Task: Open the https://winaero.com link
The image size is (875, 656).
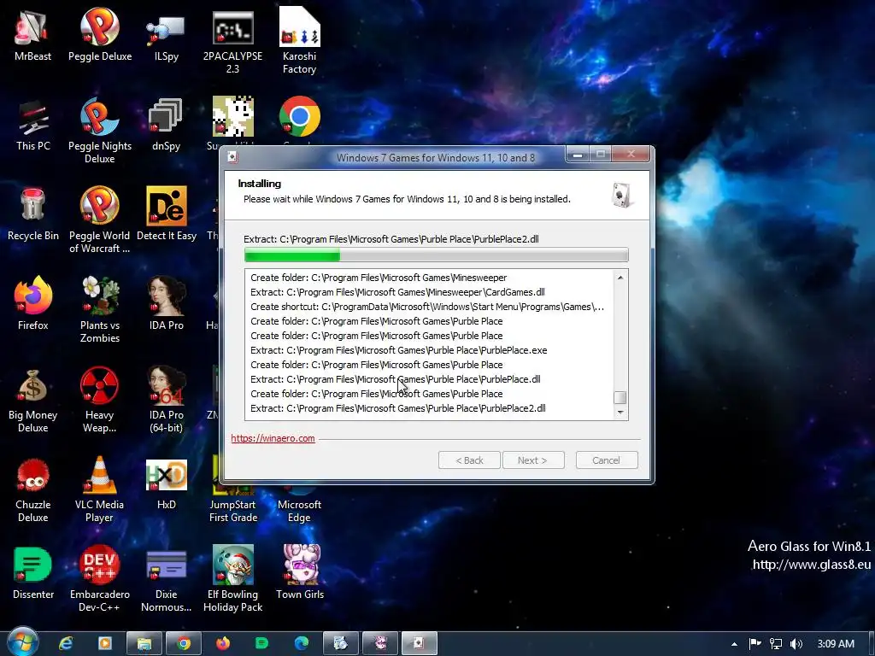Action: point(273,438)
